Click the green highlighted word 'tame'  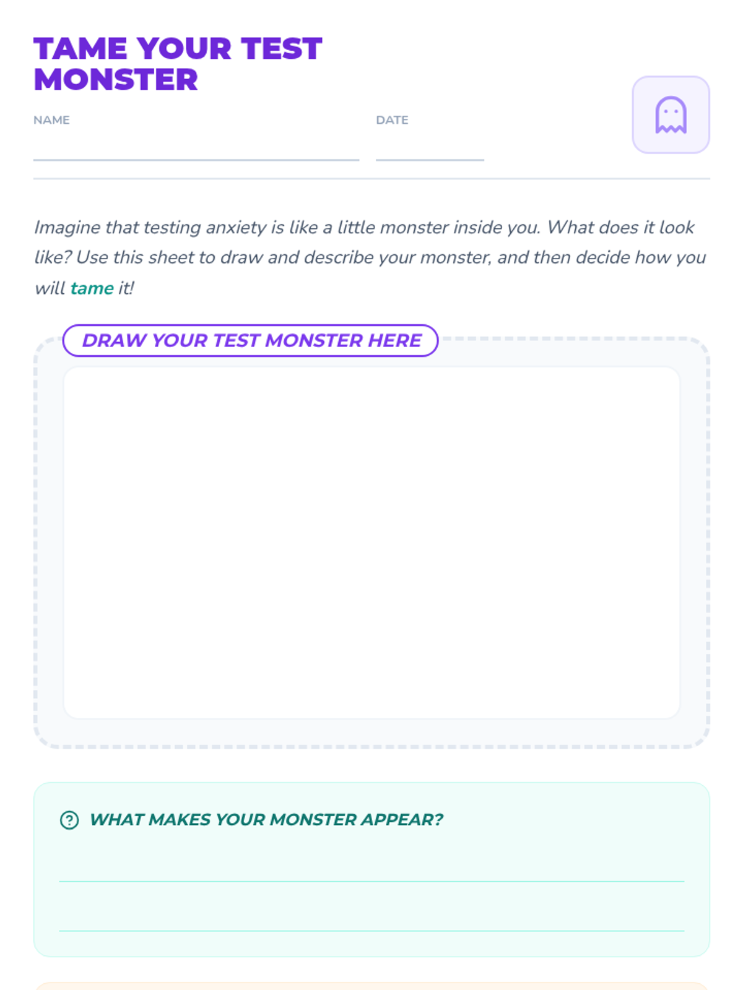[92, 288]
